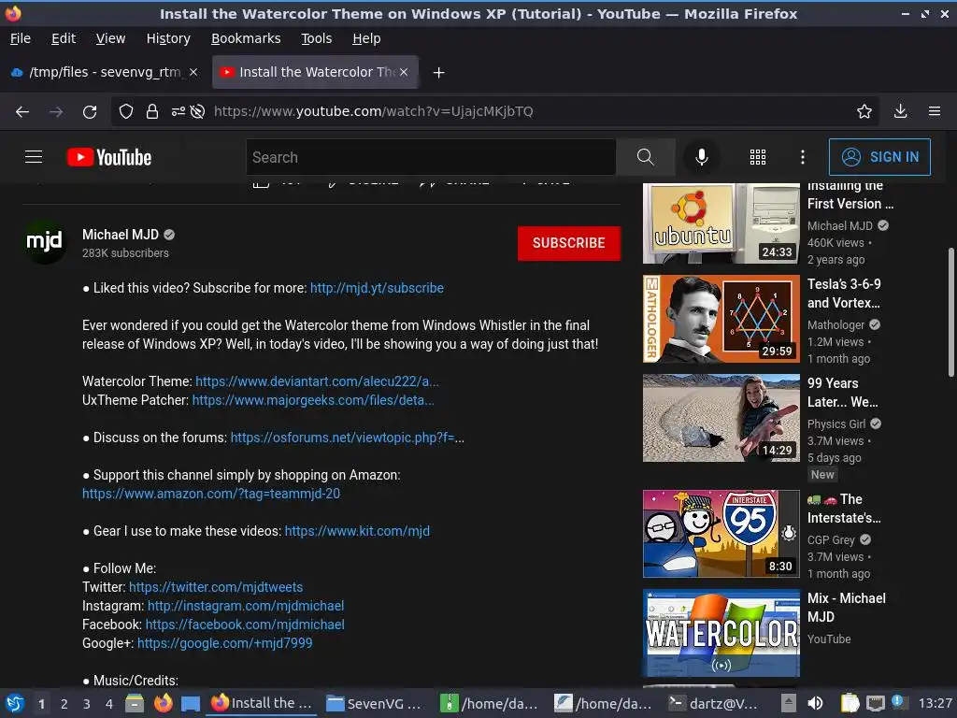Screen dimensions: 957x718
Task: Click the autoplay blocked icon in address bar
Action: 197,112
